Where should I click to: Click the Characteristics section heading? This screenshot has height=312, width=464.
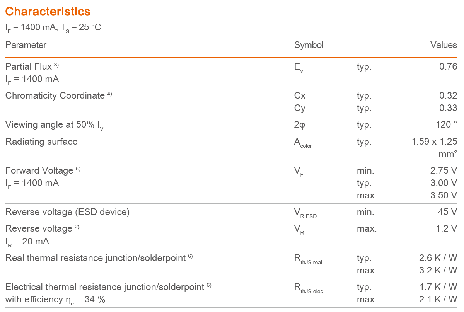(48, 12)
